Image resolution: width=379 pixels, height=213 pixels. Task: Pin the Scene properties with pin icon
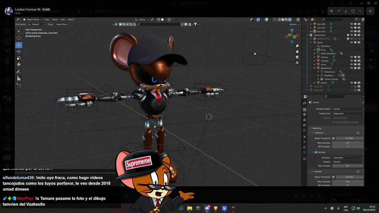(x=363, y=102)
